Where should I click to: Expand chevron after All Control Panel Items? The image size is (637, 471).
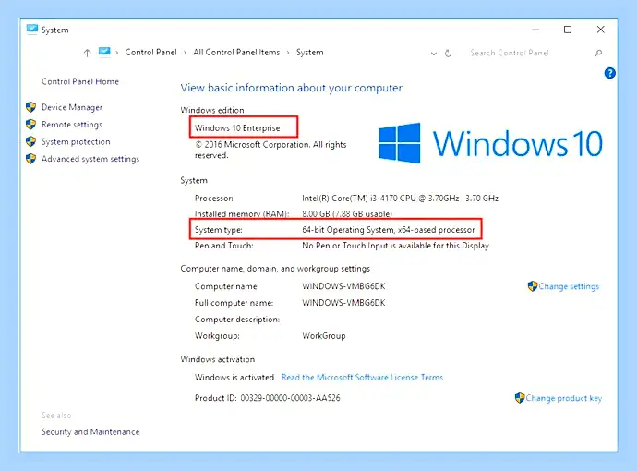(288, 53)
